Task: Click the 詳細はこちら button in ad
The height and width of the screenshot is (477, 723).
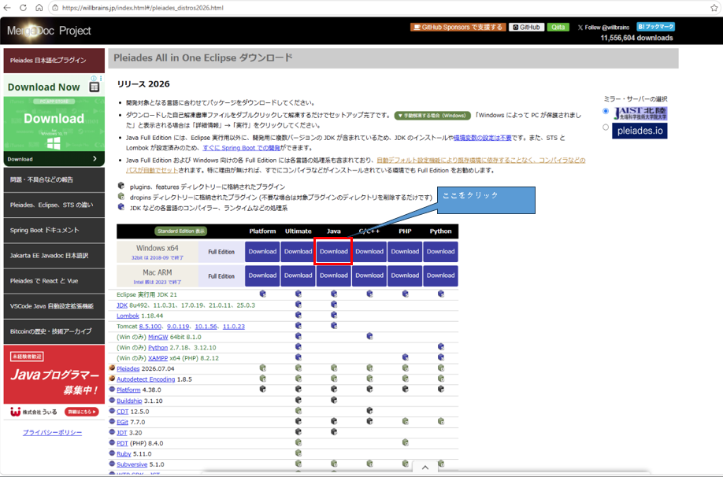Action: (81, 412)
